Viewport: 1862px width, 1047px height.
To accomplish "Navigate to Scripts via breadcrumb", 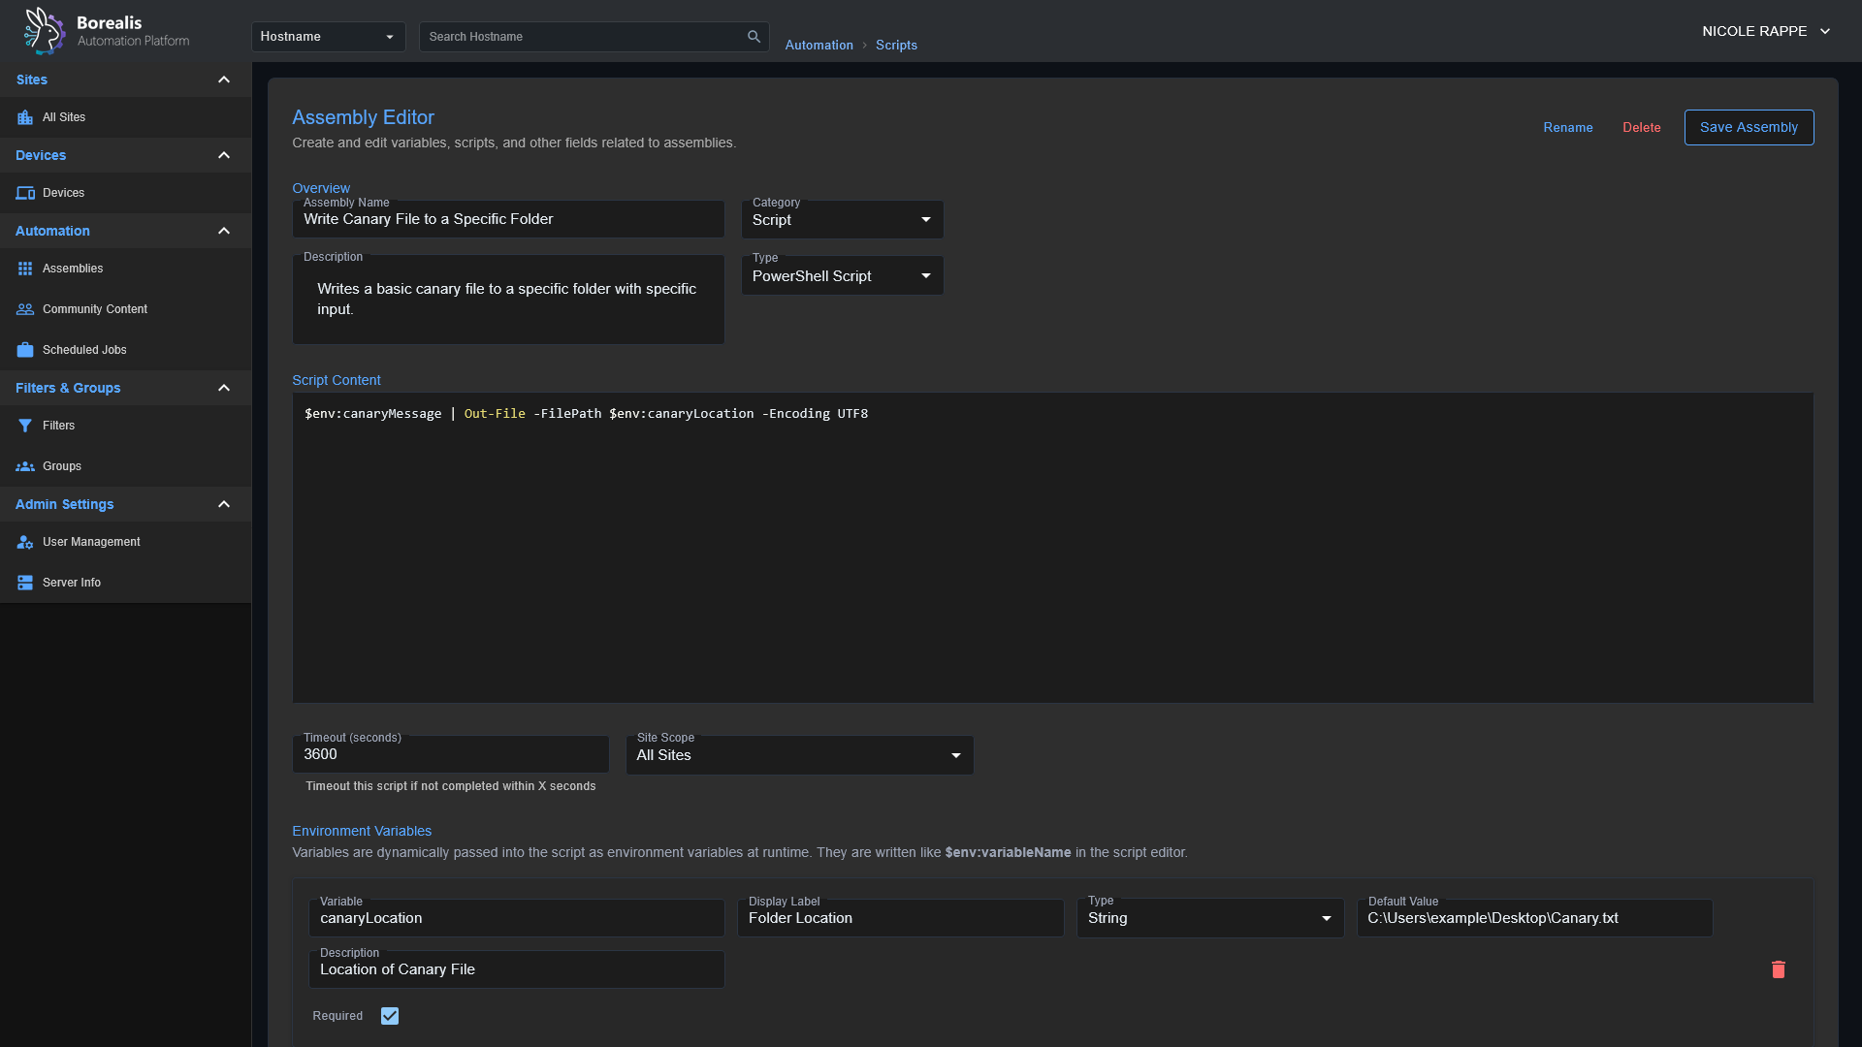I will pyautogui.click(x=895, y=45).
